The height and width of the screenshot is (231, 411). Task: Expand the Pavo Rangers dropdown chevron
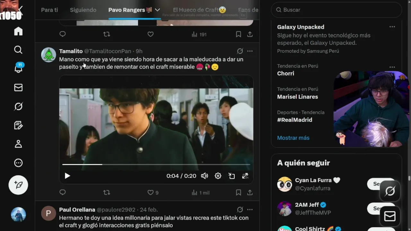click(x=157, y=10)
